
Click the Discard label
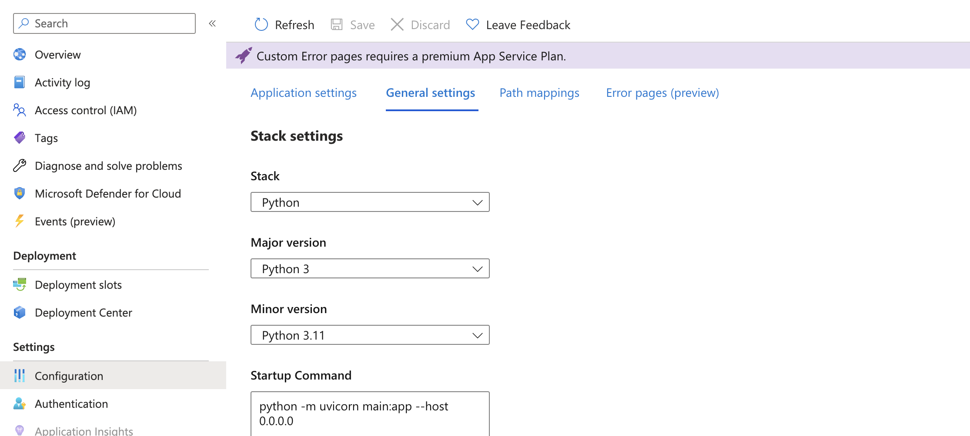coord(430,25)
